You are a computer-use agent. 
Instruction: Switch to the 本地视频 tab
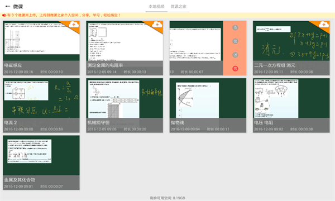156,6
